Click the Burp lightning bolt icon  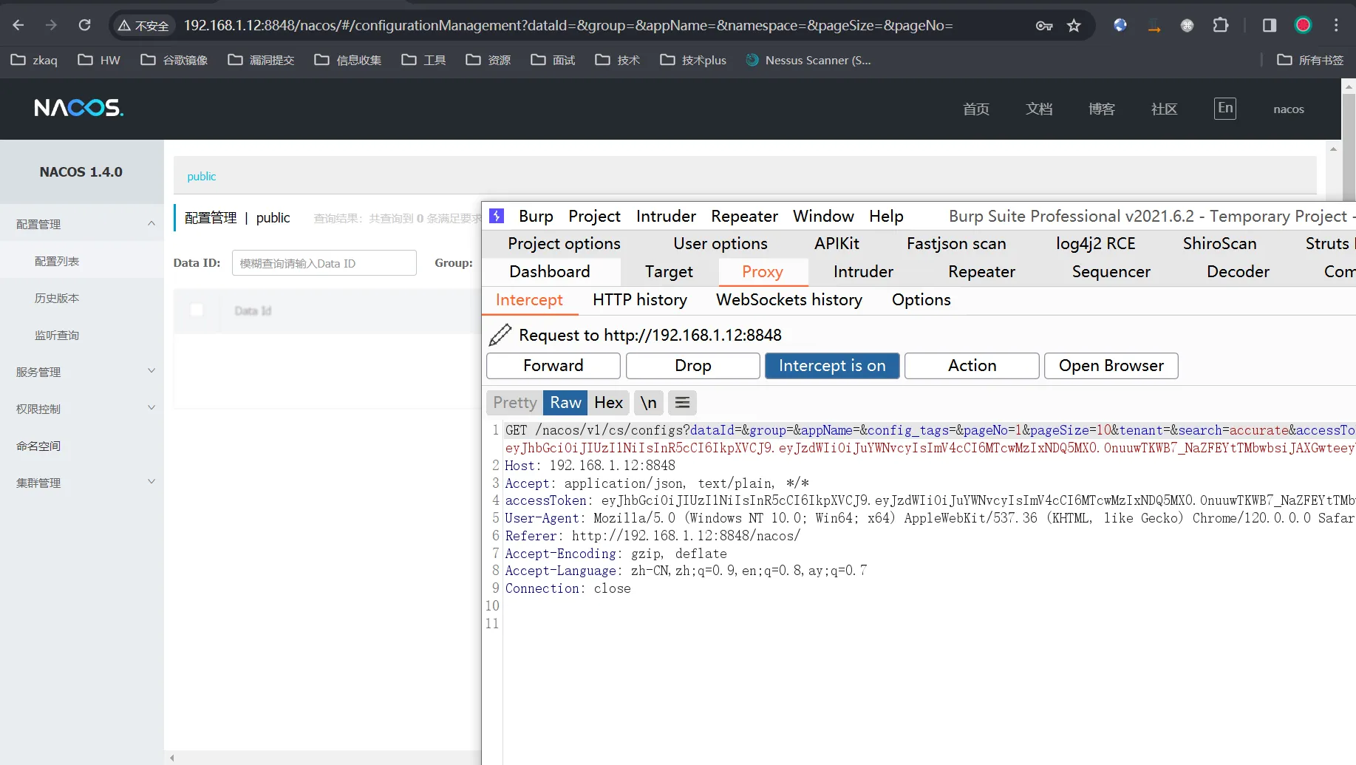tap(497, 216)
